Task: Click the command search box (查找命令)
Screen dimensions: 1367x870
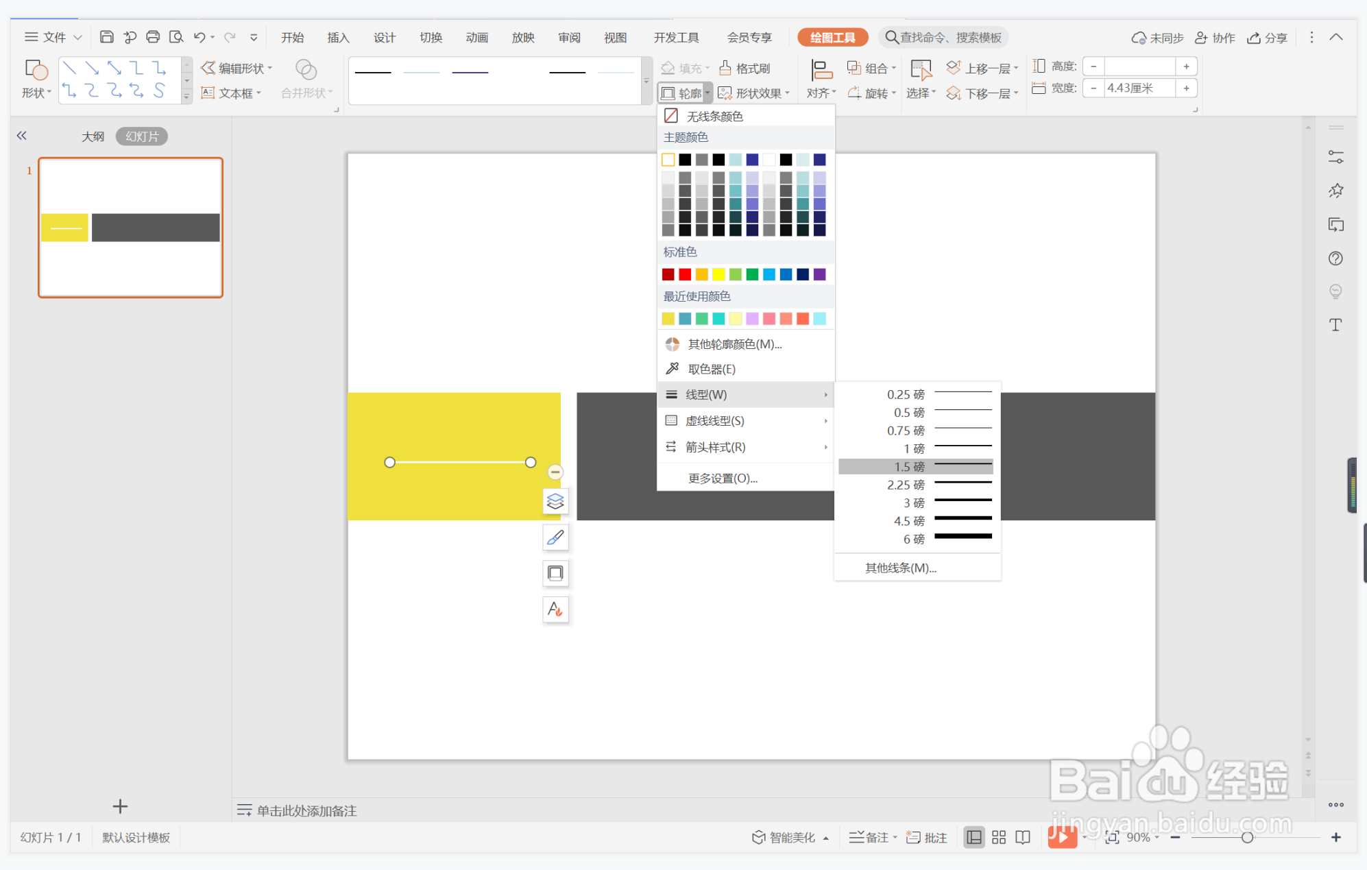Action: 945,37
